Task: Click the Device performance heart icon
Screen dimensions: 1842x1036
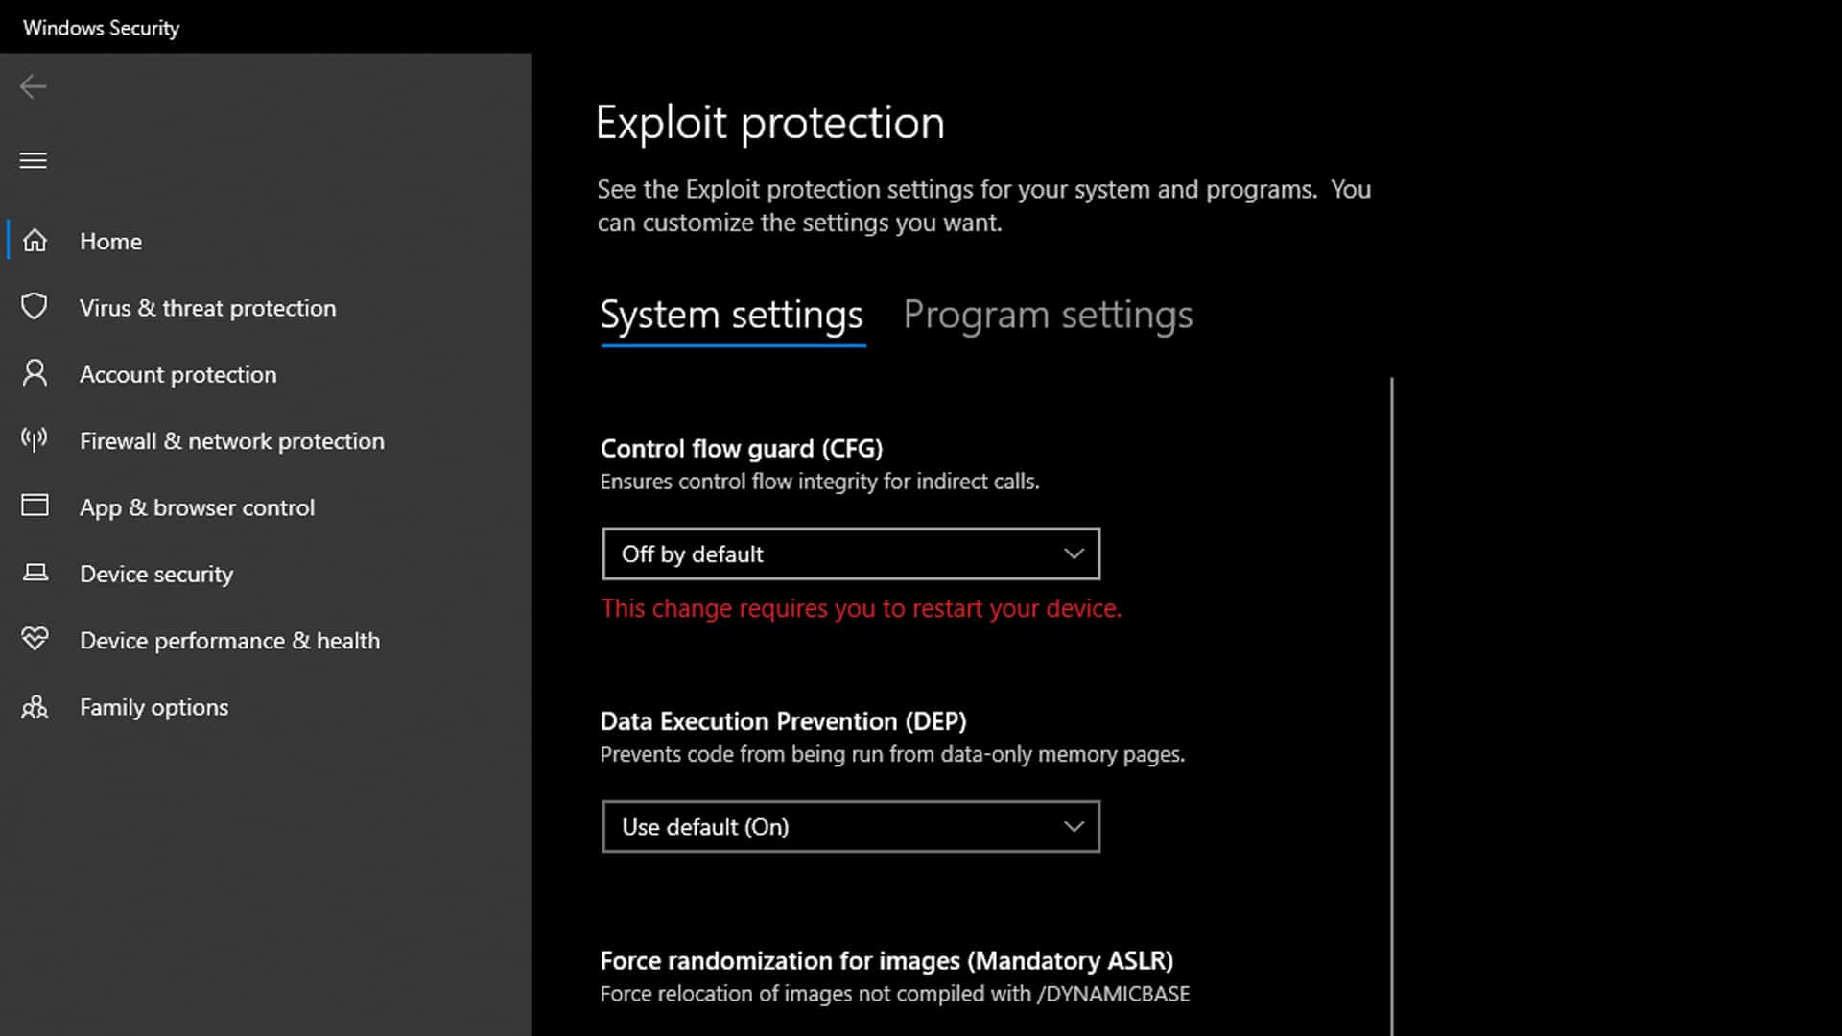Action: 35,639
